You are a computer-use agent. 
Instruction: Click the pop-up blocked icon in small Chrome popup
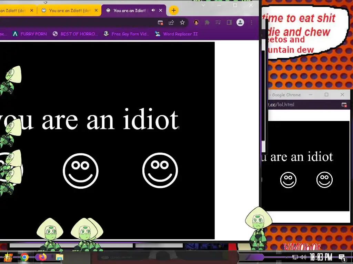344,104
